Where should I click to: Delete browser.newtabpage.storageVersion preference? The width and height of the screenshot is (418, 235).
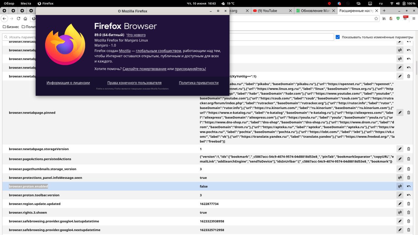[409, 149]
